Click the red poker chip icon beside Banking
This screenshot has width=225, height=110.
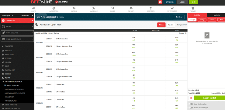[x=160, y=2]
